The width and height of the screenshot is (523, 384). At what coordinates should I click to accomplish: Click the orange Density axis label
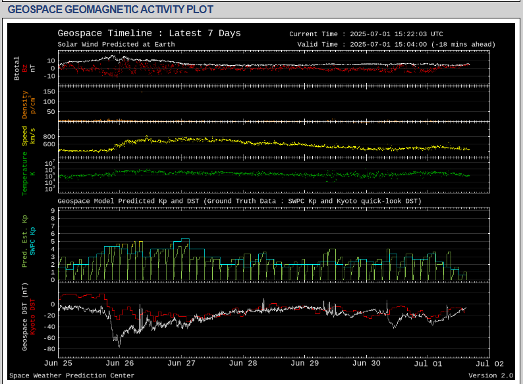pyautogui.click(x=25, y=104)
